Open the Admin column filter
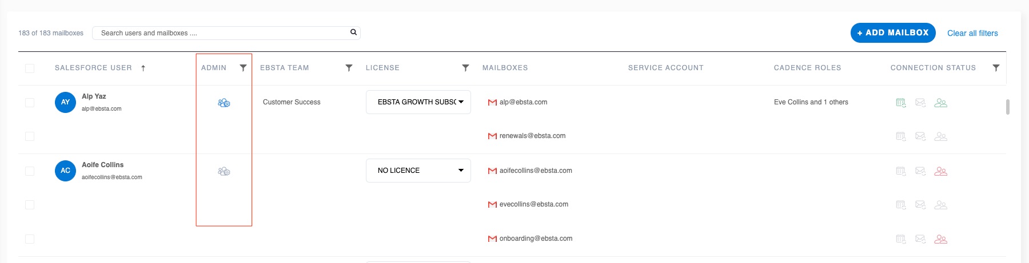 [x=243, y=68]
